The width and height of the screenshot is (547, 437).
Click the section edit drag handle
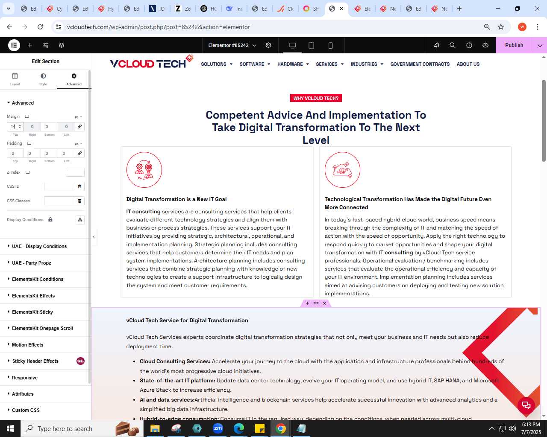tap(316, 303)
